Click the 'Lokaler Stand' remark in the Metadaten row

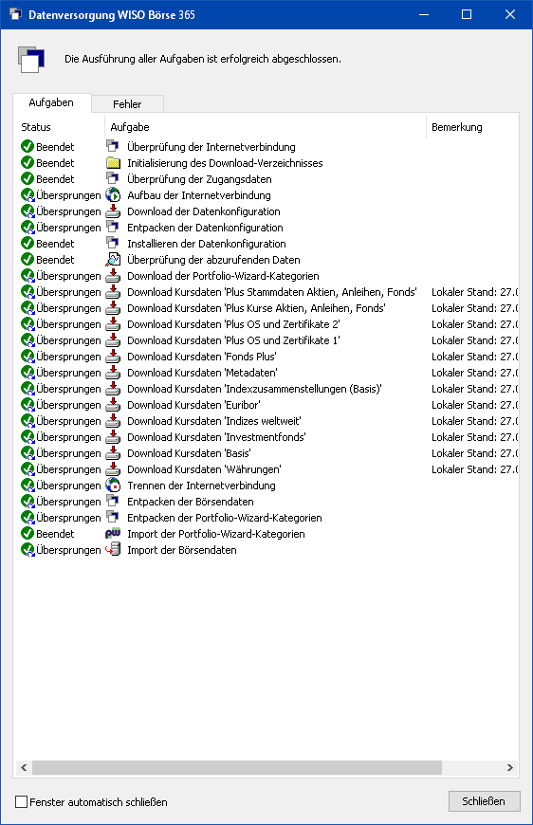coord(474,373)
